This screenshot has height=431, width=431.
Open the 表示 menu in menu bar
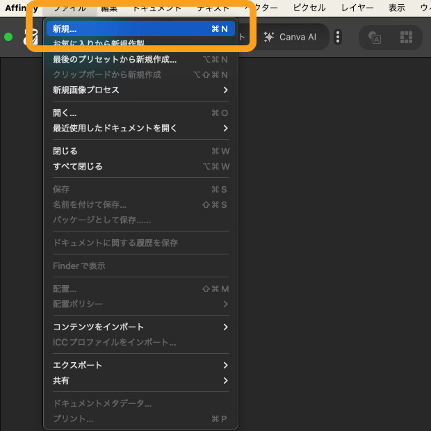pyautogui.click(x=397, y=8)
